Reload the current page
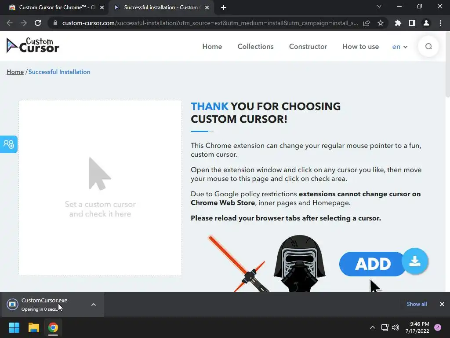 pyautogui.click(x=38, y=23)
